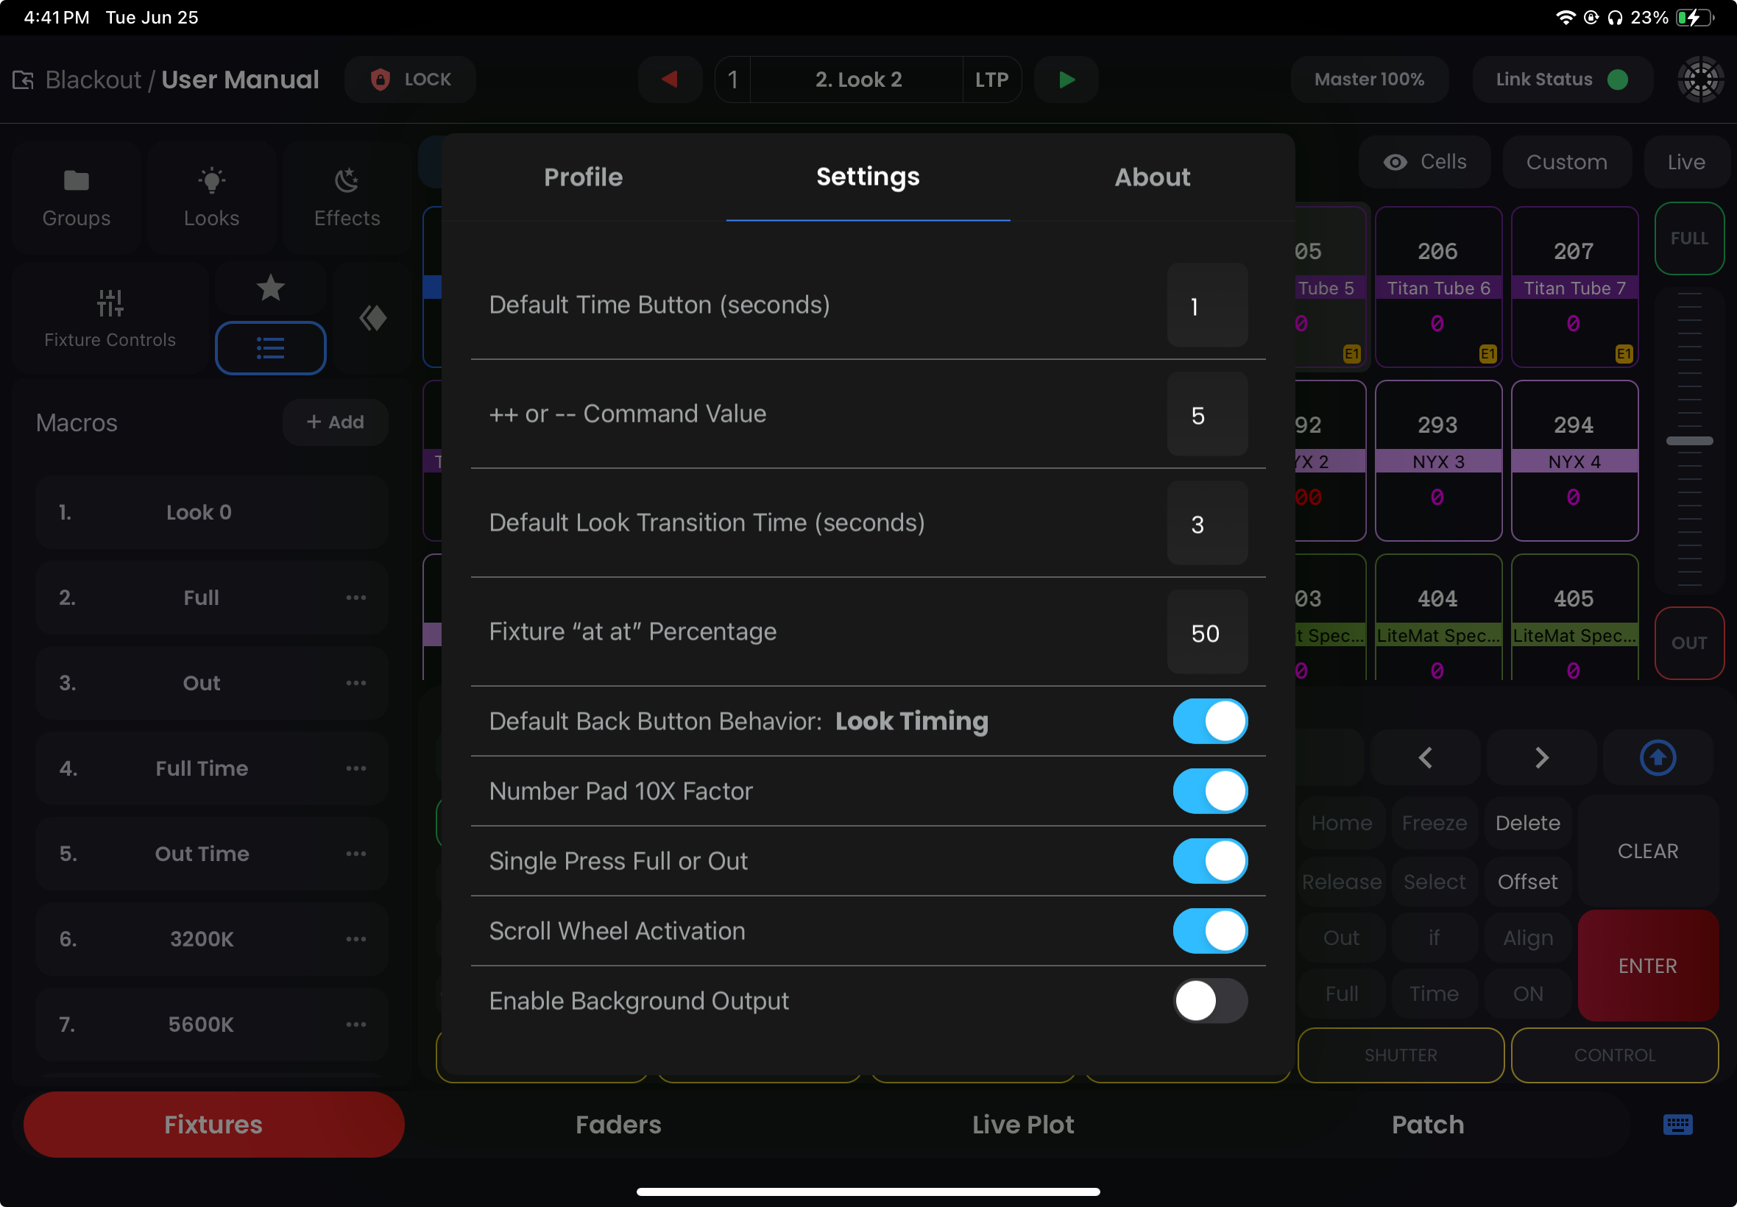The width and height of the screenshot is (1737, 1207).
Task: Click the Add macro button
Action: pos(335,422)
